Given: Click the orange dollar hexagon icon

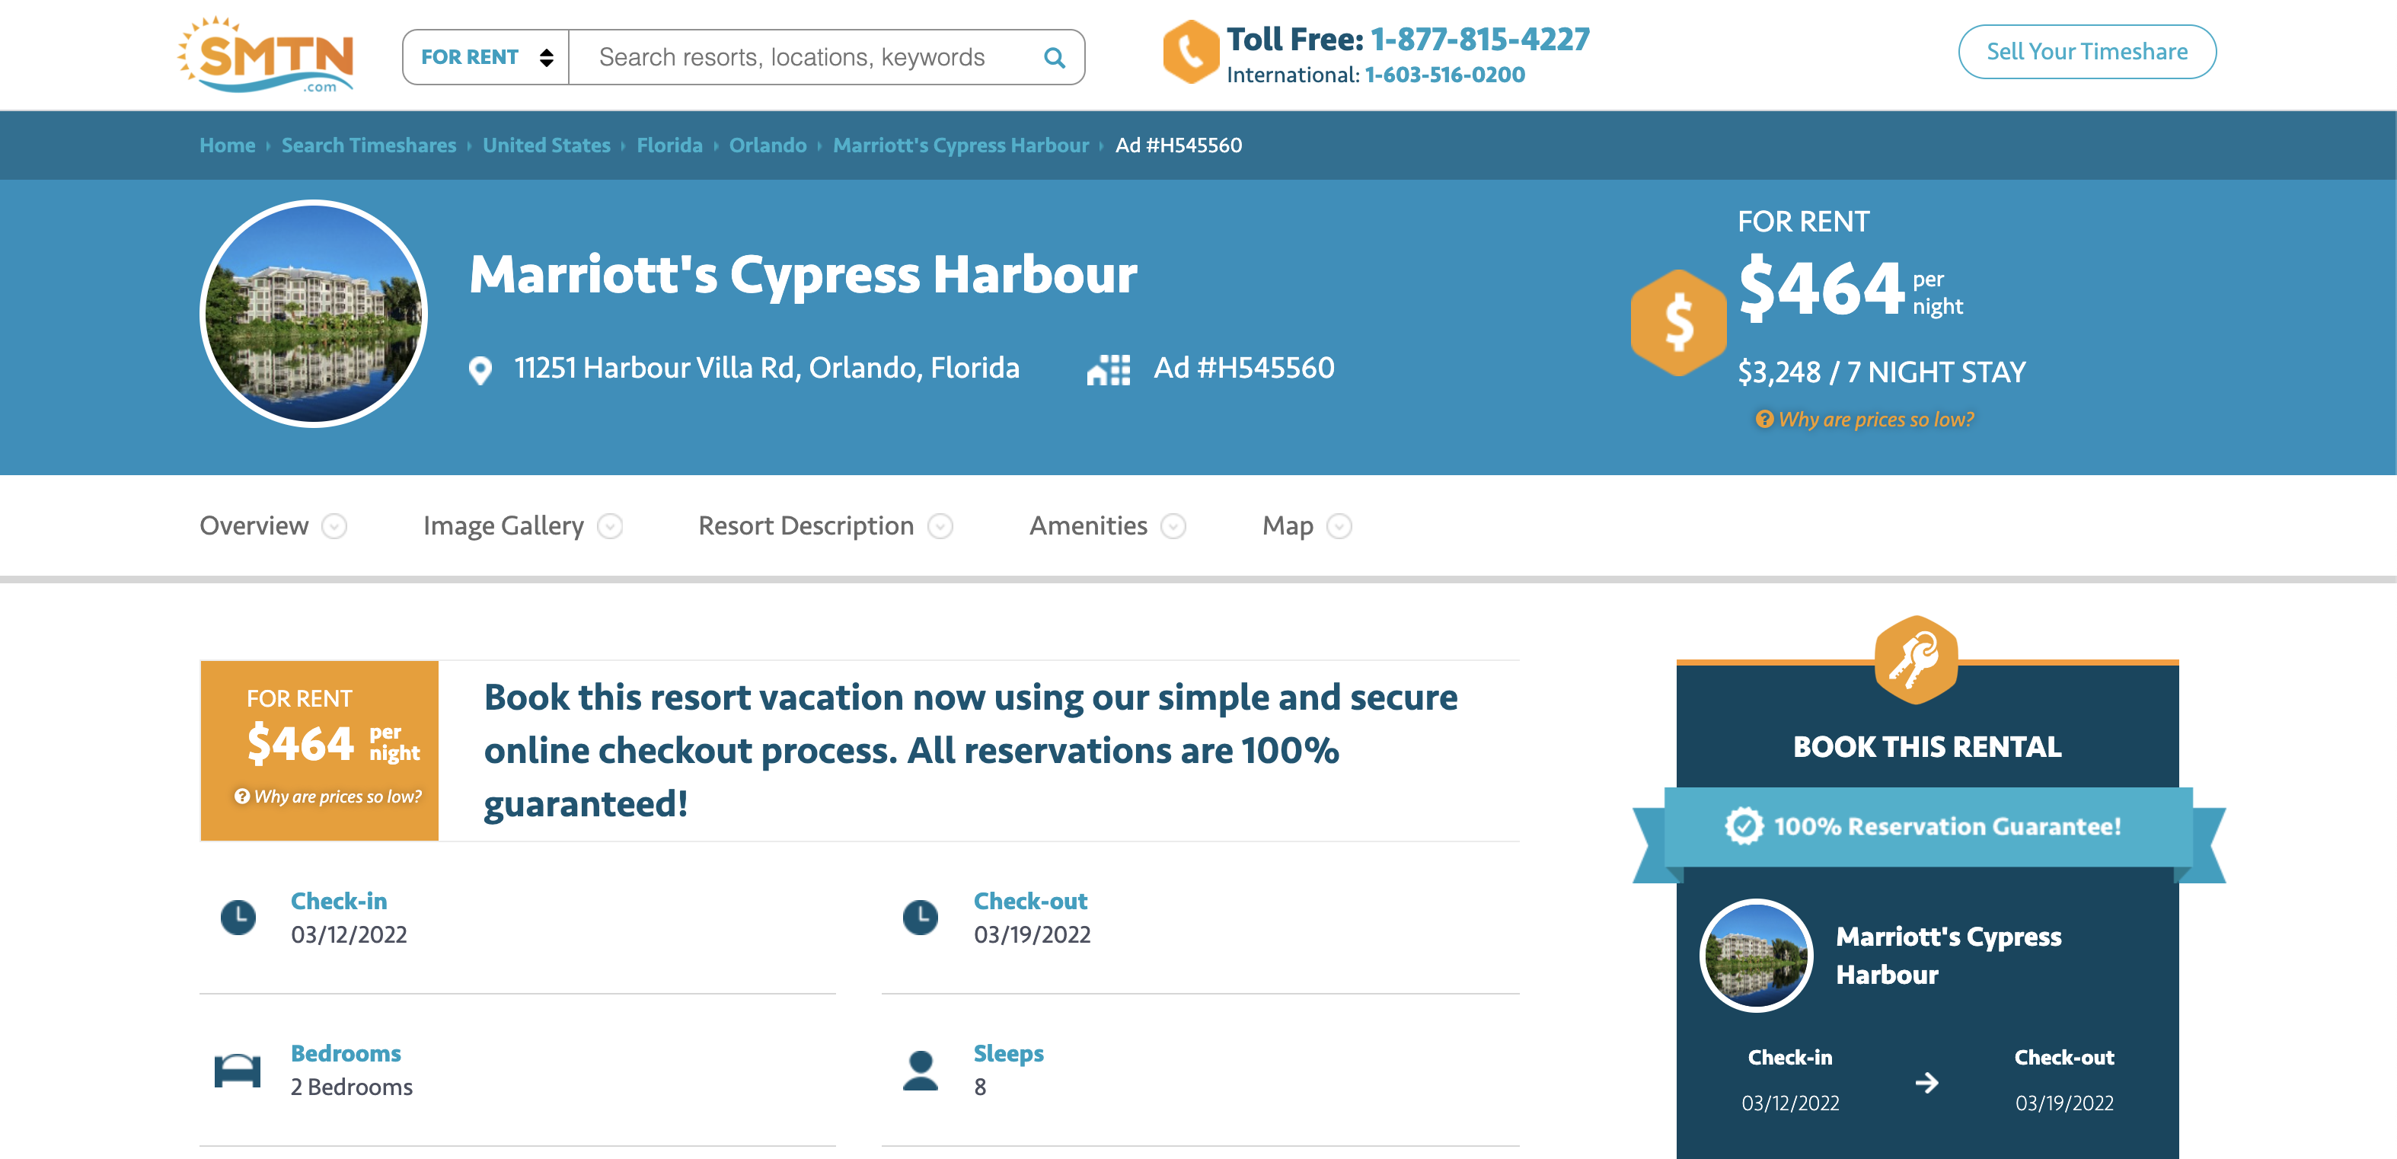Looking at the screenshot, I should click(1677, 322).
